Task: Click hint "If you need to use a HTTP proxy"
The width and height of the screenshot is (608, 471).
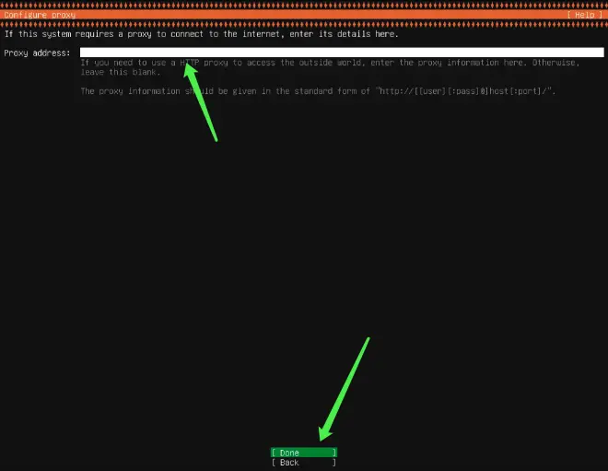Action: (155, 63)
